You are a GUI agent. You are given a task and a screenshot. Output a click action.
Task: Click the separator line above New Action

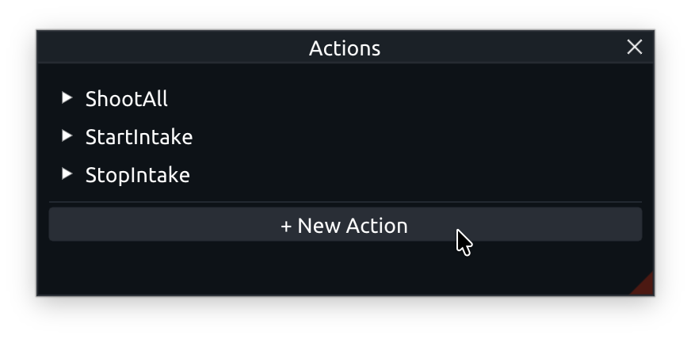click(x=345, y=202)
